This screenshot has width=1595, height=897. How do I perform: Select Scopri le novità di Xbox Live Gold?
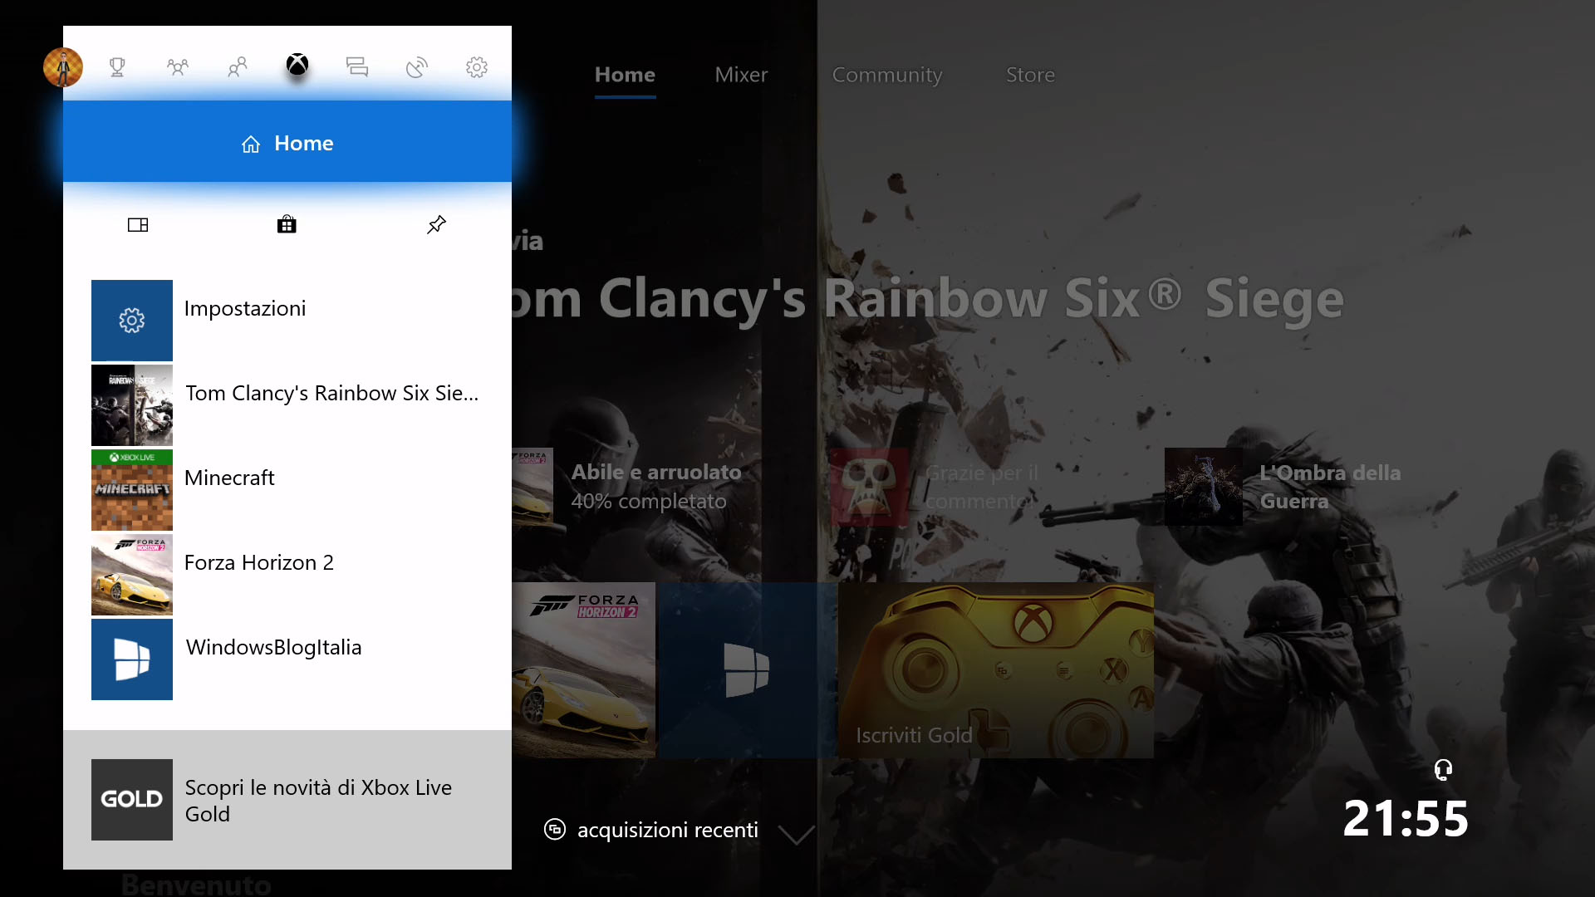pyautogui.click(x=287, y=800)
